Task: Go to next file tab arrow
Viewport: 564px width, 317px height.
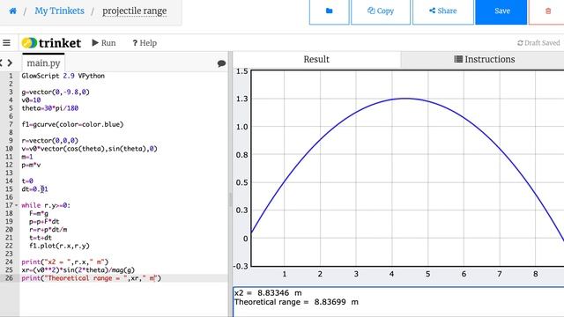Action: pos(10,63)
